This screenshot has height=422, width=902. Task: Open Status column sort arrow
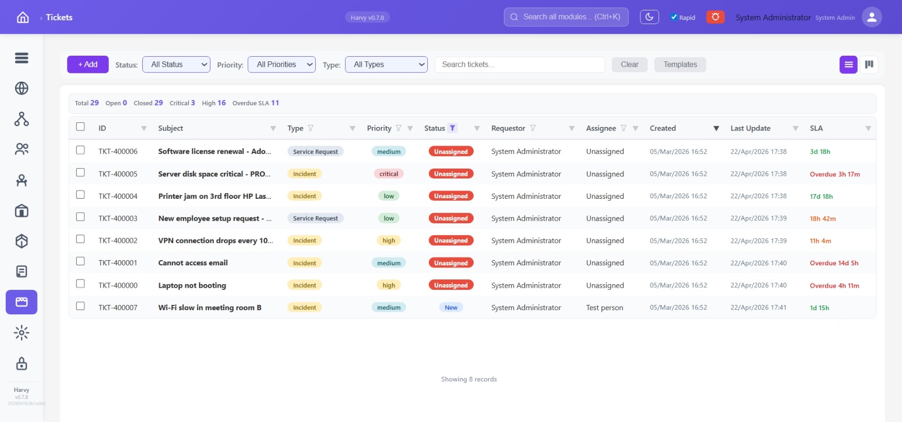point(477,129)
